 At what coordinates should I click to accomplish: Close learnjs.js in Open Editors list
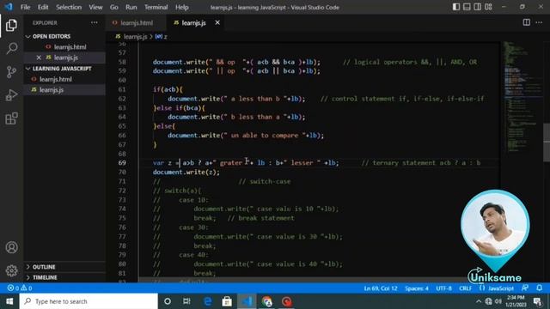pyautogui.click(x=39, y=58)
